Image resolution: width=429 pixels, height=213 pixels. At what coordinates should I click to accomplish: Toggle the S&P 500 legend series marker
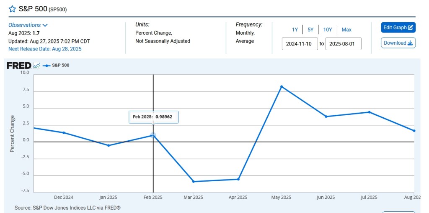47,66
